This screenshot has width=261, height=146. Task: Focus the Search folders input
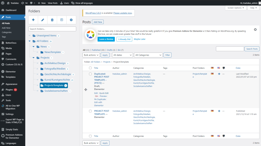click(52, 29)
